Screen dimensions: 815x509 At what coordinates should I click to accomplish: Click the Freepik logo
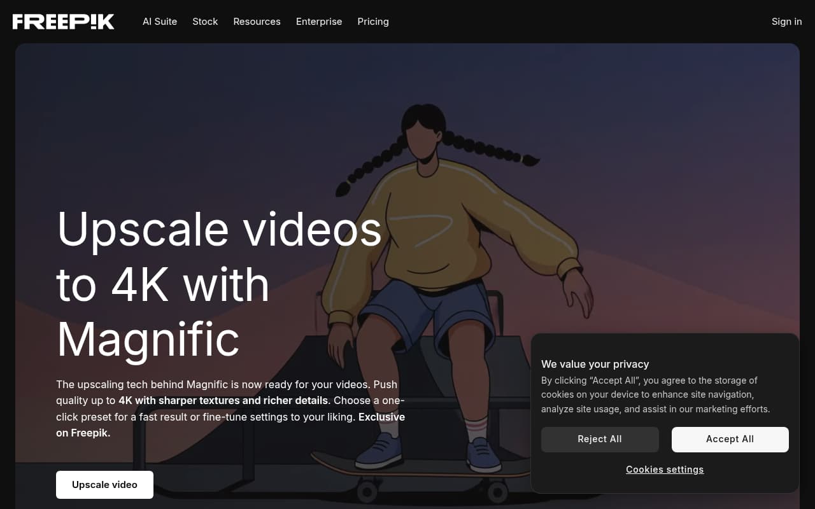63,21
